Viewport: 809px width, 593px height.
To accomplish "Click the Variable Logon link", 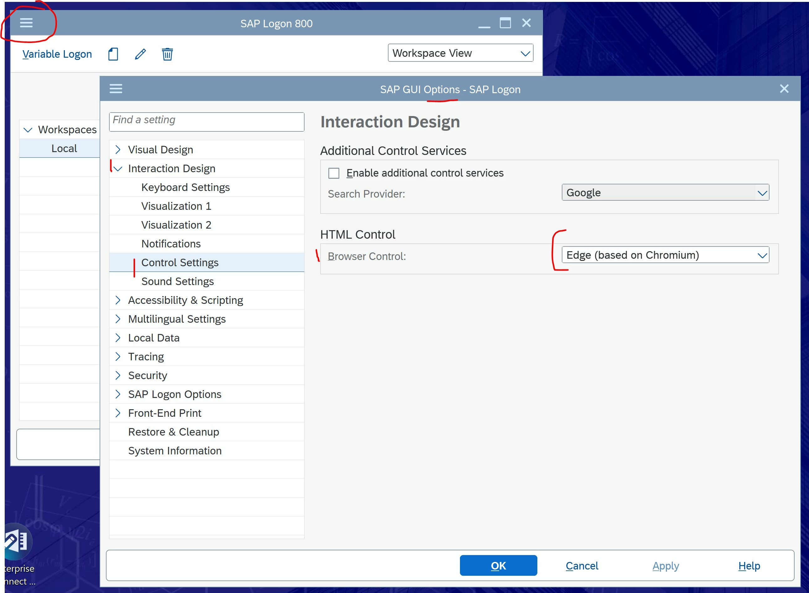I will click(57, 54).
